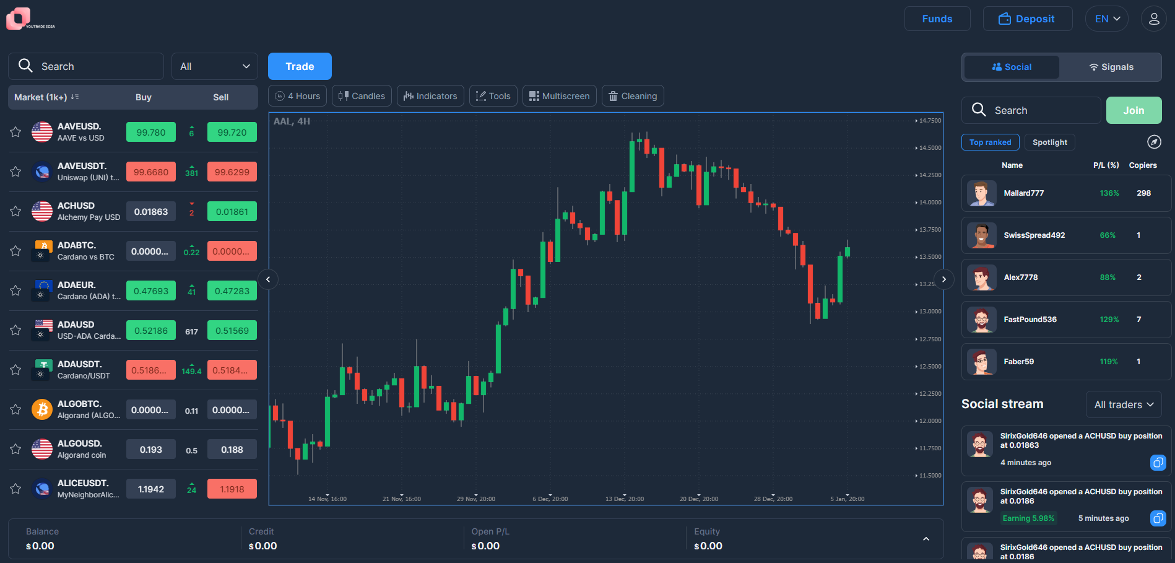
Task: Focus the social trader Search field
Action: point(1031,110)
